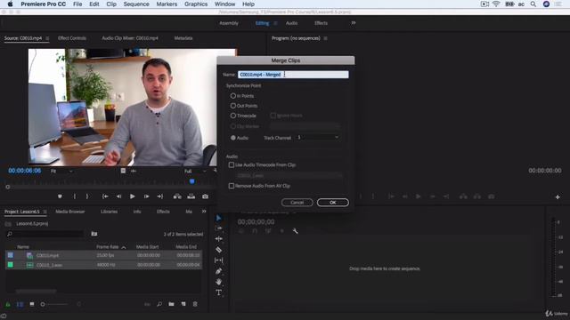570x320 pixels.
Task: Mark Out point in Source monitor
Action: click(x=87, y=196)
